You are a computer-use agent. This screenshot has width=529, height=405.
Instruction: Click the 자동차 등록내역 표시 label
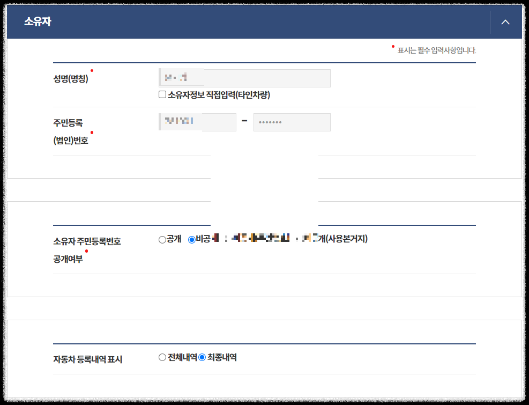[x=87, y=359]
